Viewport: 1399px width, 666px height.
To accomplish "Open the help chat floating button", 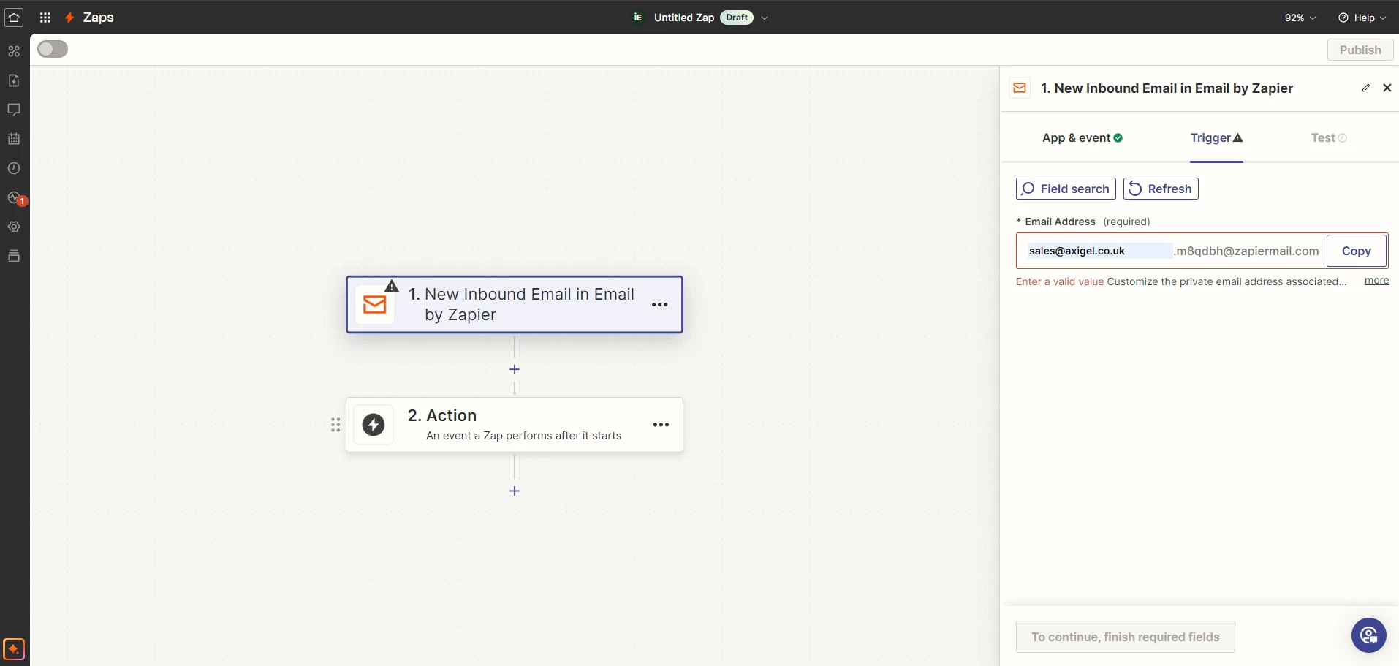I will tap(1369, 635).
